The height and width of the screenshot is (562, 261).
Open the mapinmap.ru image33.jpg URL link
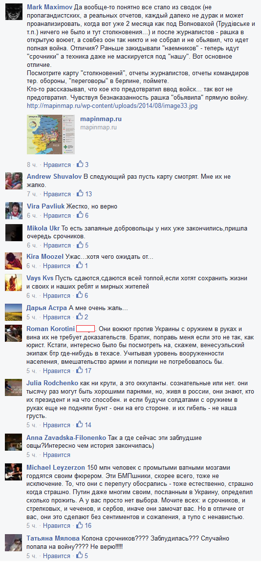coord(112,106)
